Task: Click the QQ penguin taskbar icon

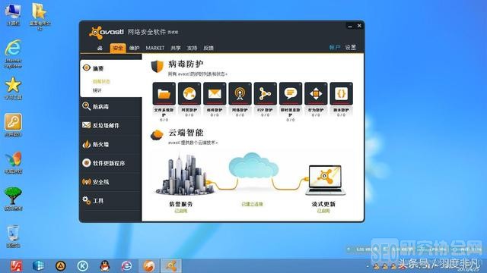Action: (105, 265)
